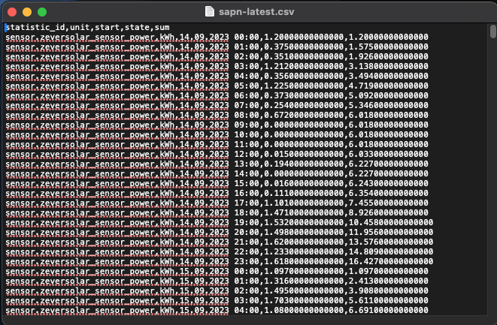Click the row for 14.09.2023 17:00
Viewport: 497px width, 325px height.
(x=217, y=203)
